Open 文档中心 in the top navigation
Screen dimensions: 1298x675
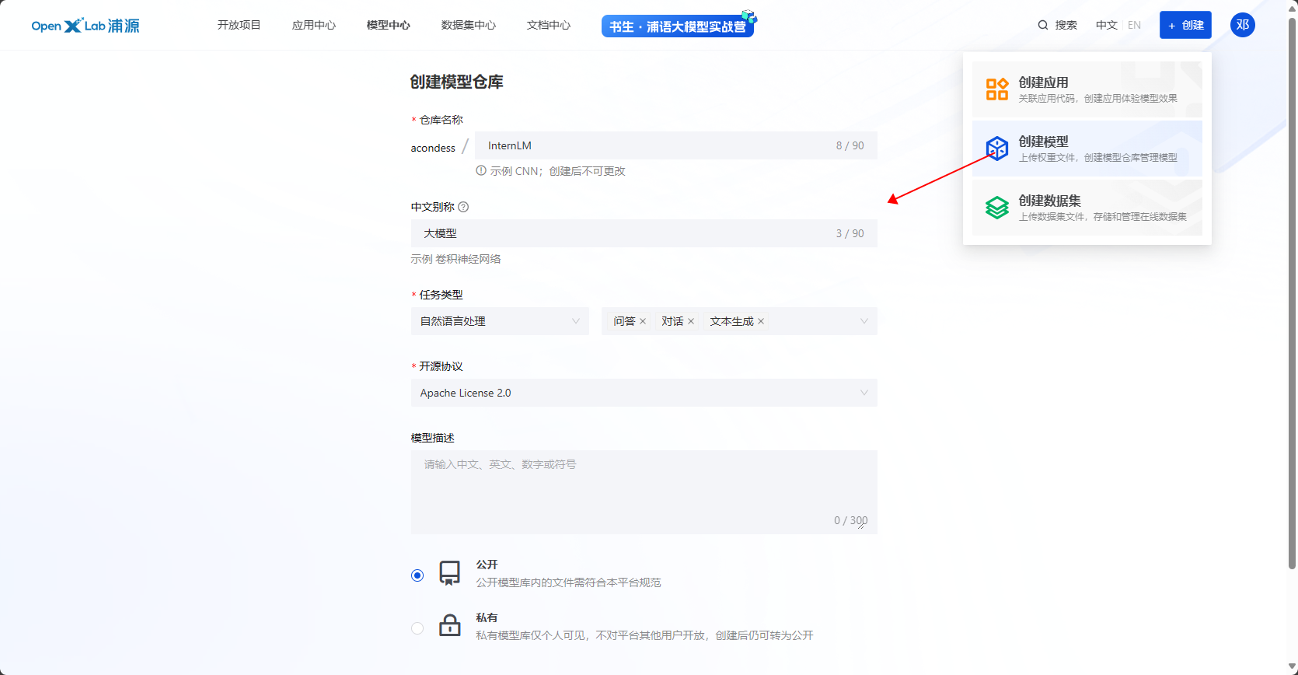[x=549, y=25]
